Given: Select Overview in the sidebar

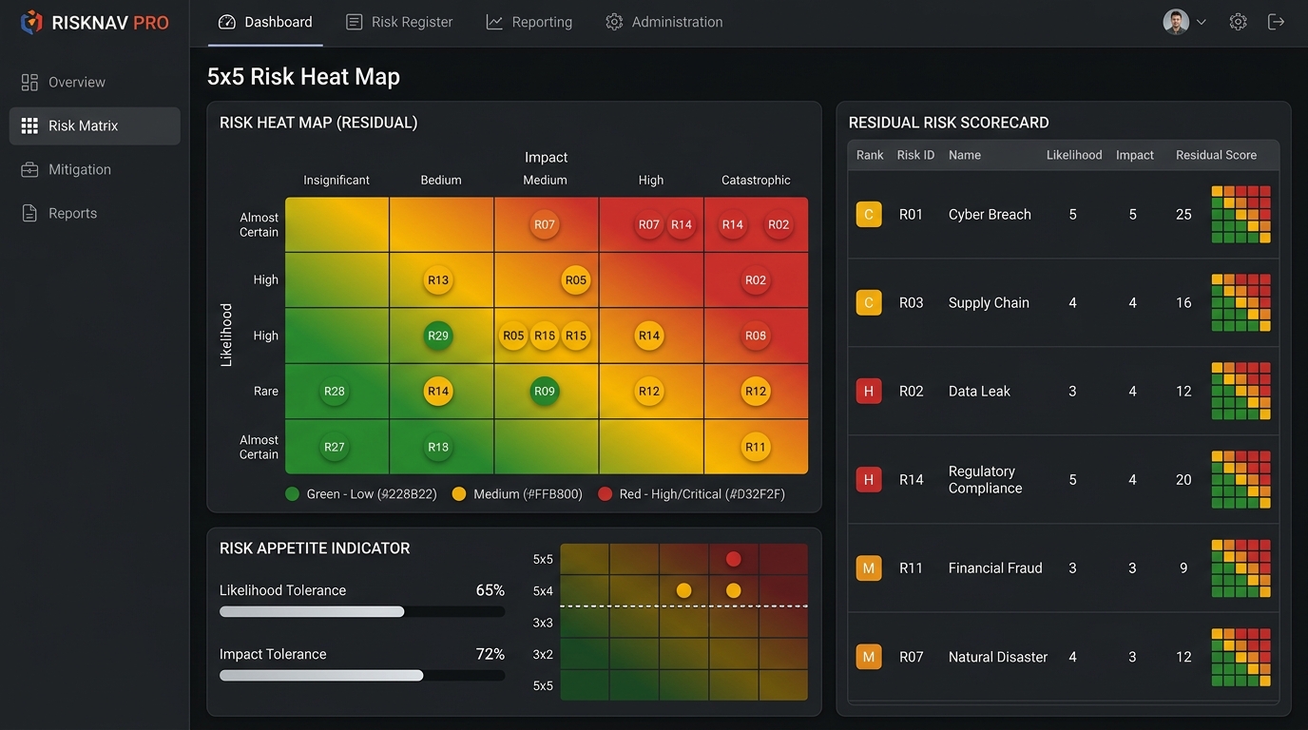Looking at the screenshot, I should point(94,82).
